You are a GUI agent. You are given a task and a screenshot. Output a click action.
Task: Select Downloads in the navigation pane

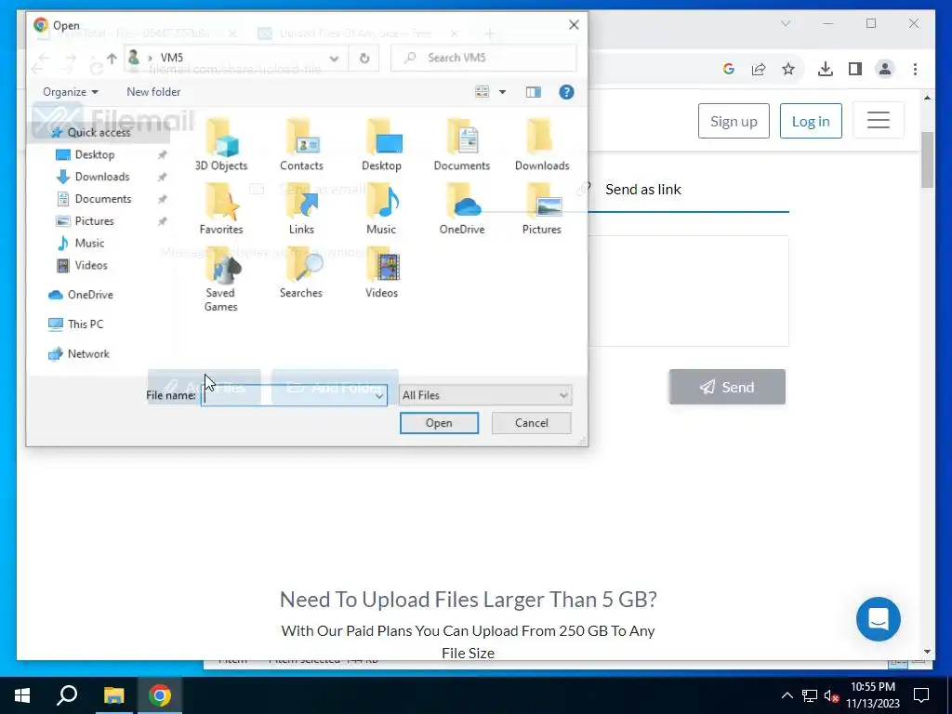click(102, 177)
